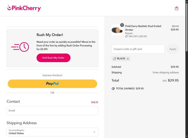Click the Total Savings tag icon
Screen dimensions: 188x138
(113, 88)
